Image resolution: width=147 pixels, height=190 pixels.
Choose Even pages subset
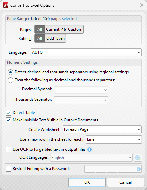click(60, 38)
